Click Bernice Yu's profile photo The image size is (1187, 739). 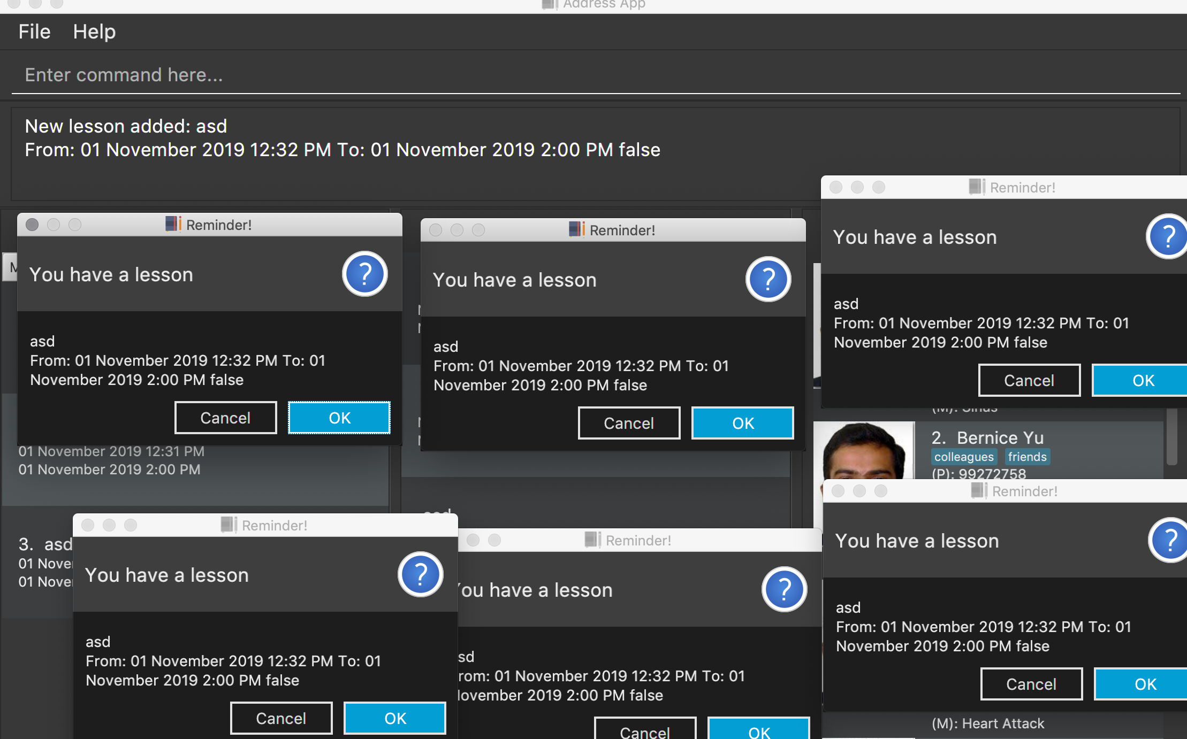(x=864, y=450)
